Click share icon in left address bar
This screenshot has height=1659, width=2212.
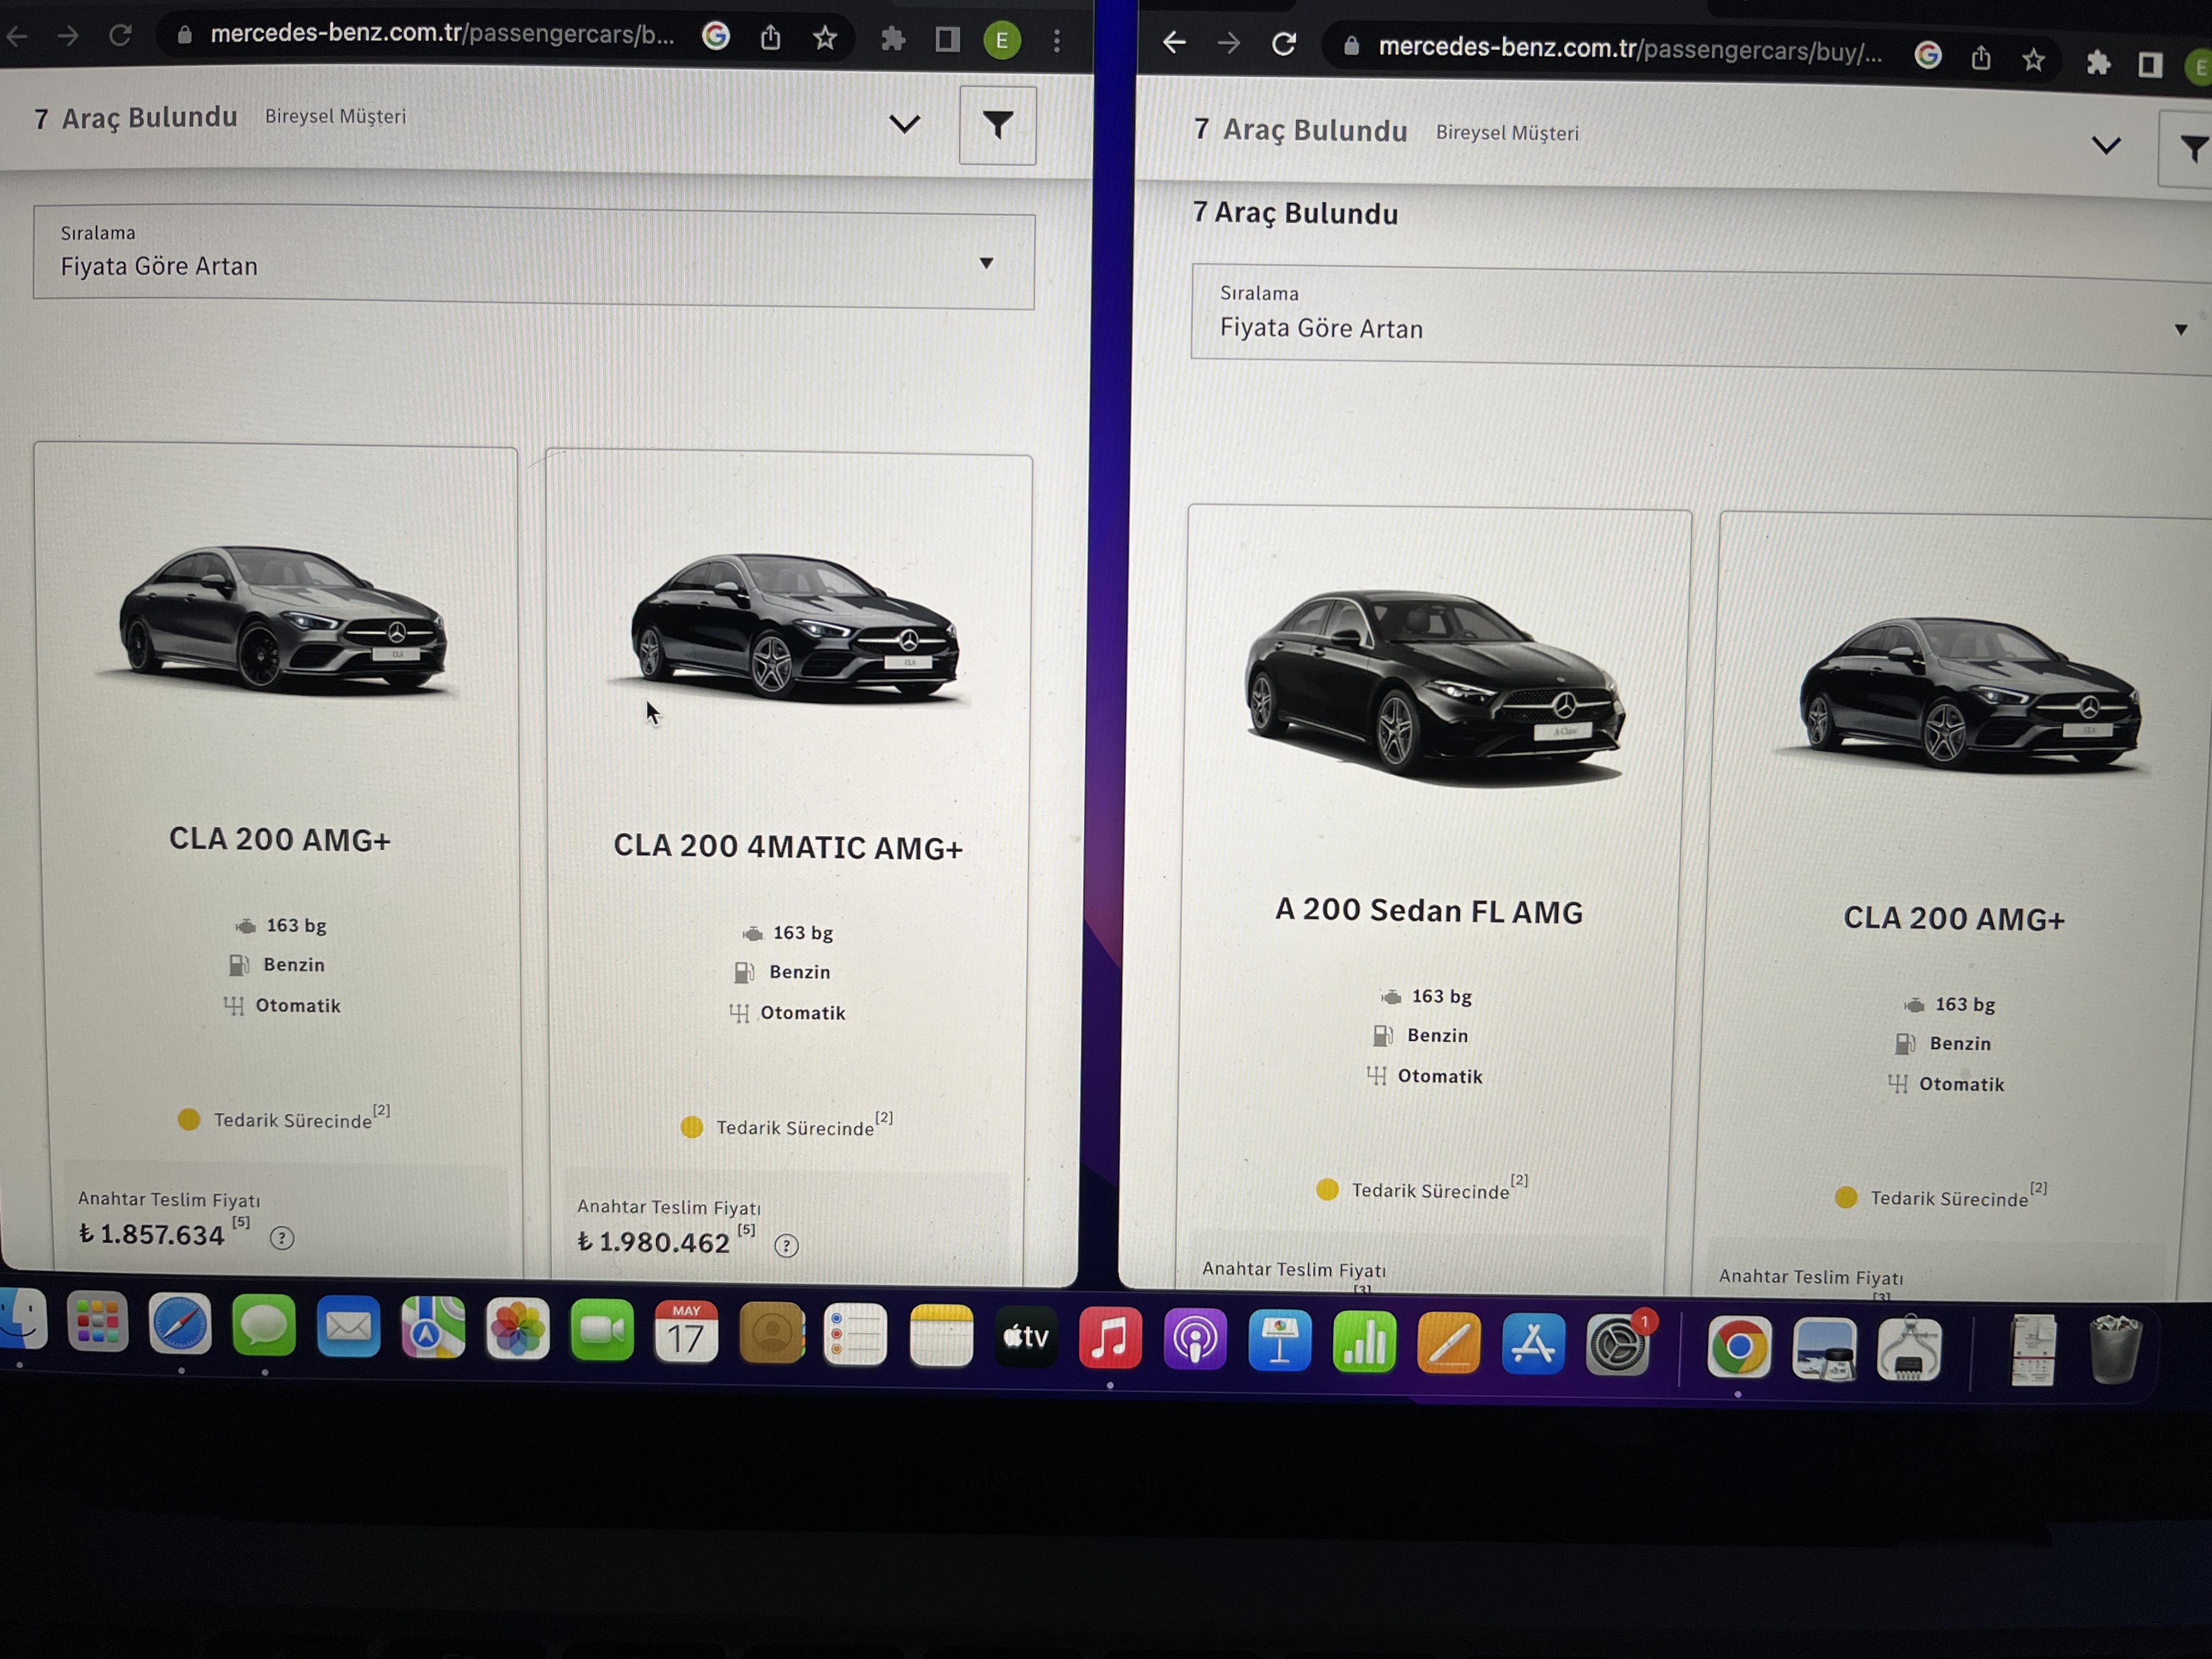click(x=770, y=38)
